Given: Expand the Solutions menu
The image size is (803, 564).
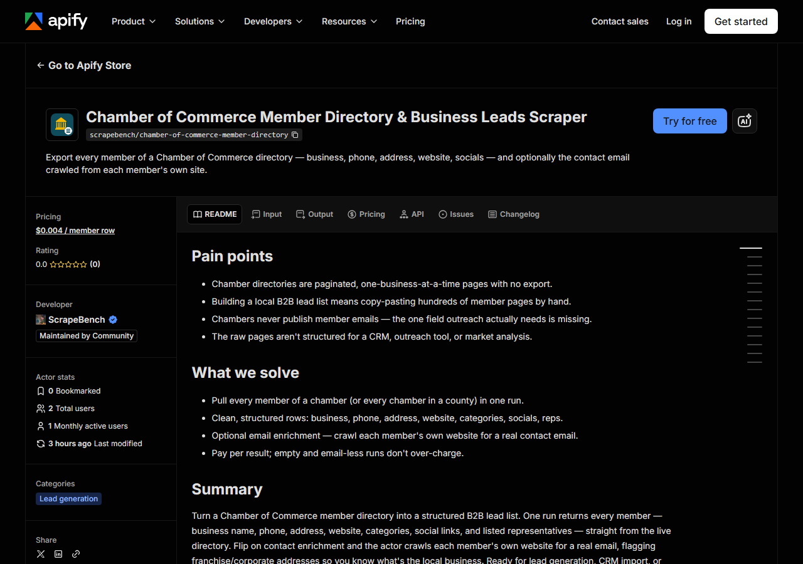Looking at the screenshot, I should coord(199,21).
